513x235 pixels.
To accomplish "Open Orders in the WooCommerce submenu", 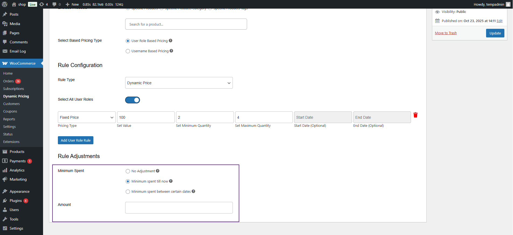I will coord(9,81).
